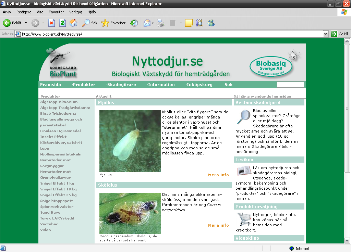Viewport: 351px width, 252px height.
Task: Click the page icon in address bar
Action: pos(18,34)
